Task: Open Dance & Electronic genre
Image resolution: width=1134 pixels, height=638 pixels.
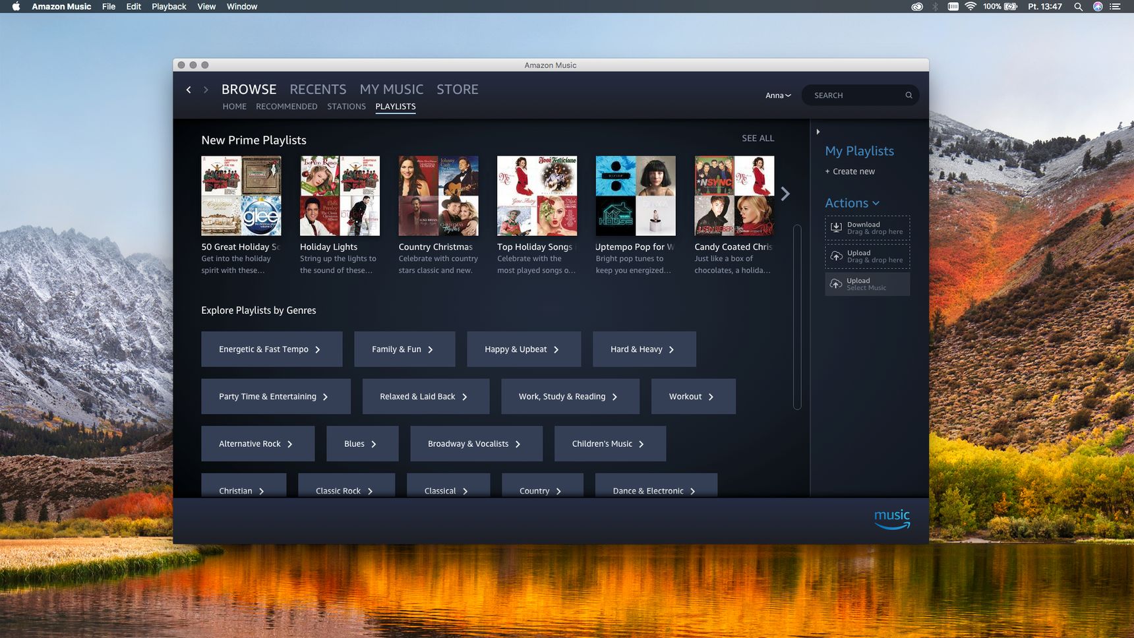Action: tap(656, 486)
